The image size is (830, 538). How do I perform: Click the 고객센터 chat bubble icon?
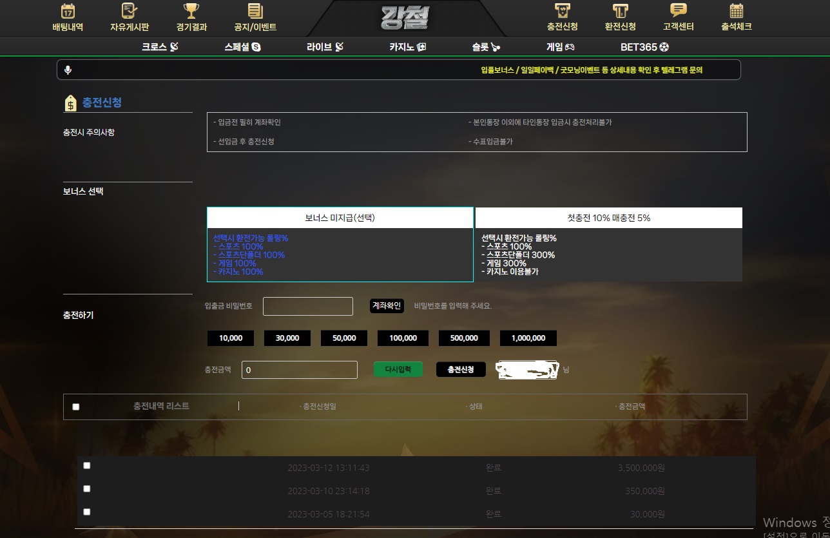tap(678, 11)
